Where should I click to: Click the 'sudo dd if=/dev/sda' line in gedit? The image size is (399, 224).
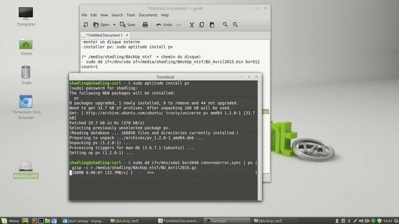click(170, 64)
